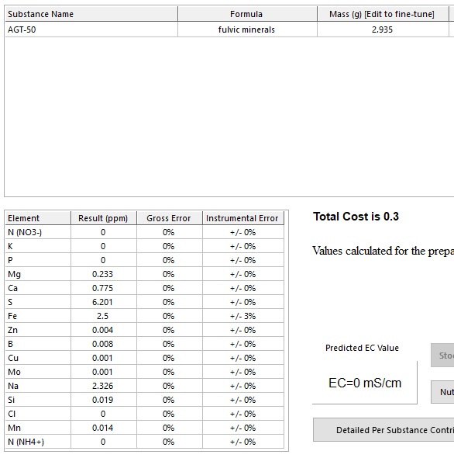Select the Mass (g) column header
Image resolution: width=454 pixels, height=458 pixels.
tap(383, 14)
